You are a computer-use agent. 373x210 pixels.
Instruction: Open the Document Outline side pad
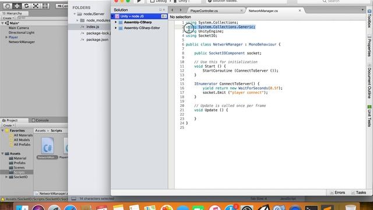point(370,81)
